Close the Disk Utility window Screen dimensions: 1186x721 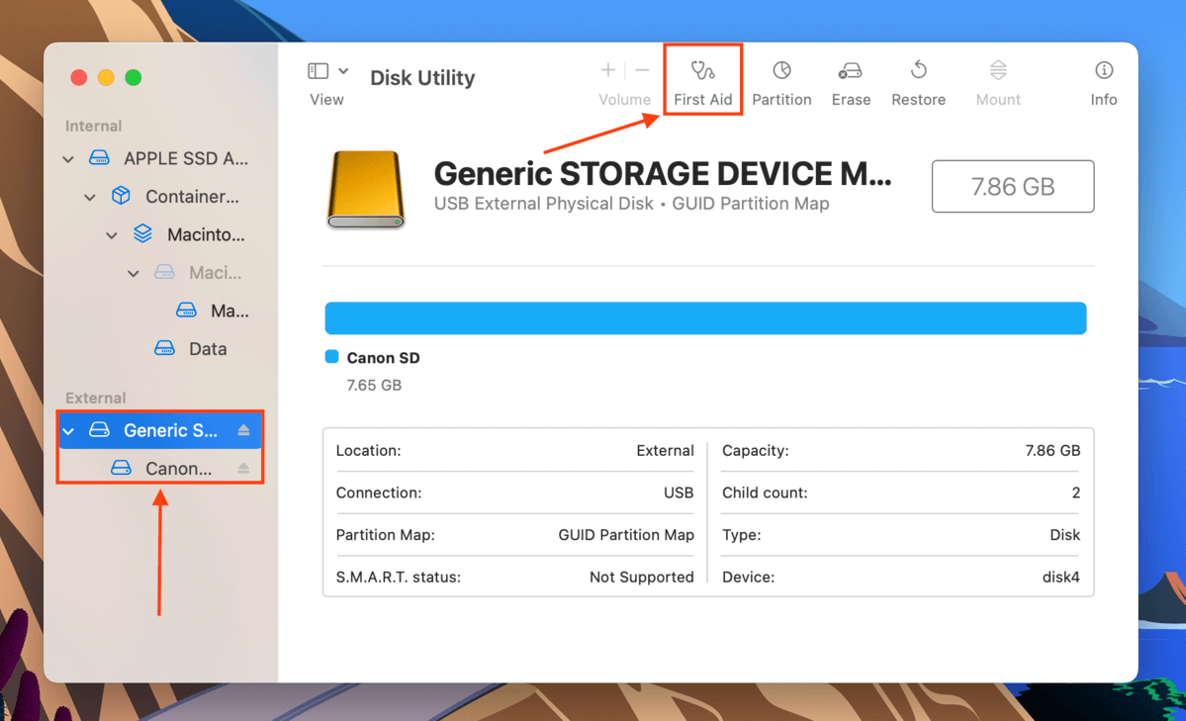click(x=79, y=78)
